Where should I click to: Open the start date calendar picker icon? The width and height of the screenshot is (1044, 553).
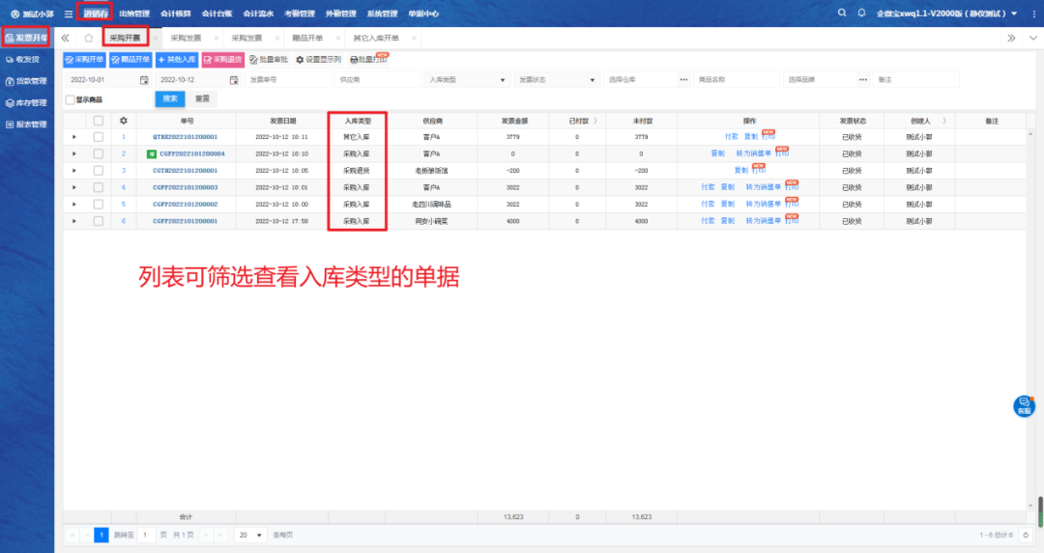click(144, 79)
